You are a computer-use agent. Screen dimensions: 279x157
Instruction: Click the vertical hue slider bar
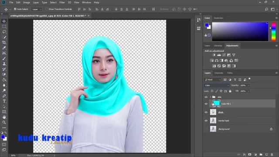pos(273,31)
